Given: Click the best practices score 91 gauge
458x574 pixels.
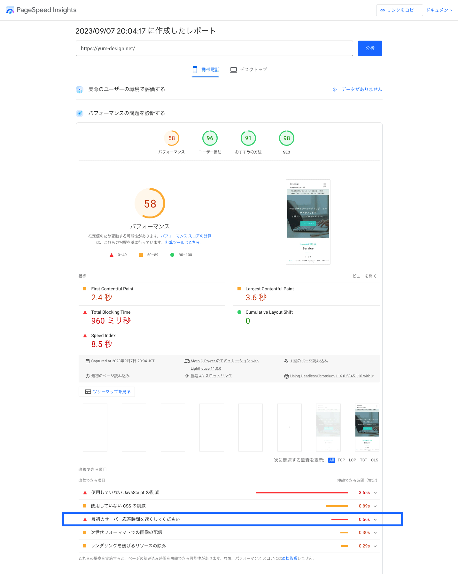Looking at the screenshot, I should (248, 138).
